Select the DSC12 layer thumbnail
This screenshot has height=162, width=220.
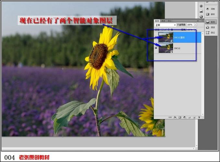pyautogui.click(x=166, y=48)
